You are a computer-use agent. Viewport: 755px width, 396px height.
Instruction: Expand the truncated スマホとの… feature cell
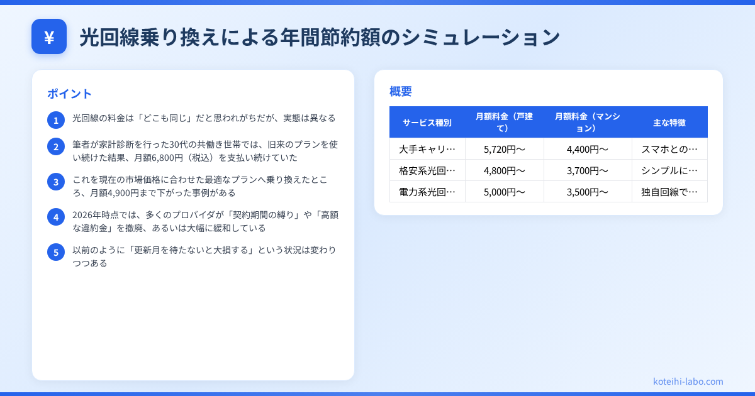(669, 148)
